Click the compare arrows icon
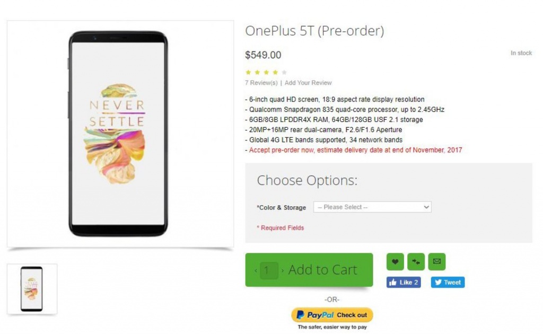543x334 pixels. [x=416, y=261]
